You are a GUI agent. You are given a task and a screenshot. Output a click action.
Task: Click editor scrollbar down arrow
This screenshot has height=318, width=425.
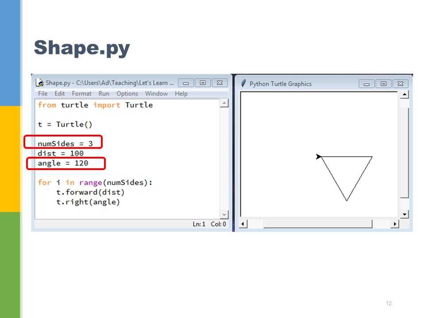tap(224, 215)
